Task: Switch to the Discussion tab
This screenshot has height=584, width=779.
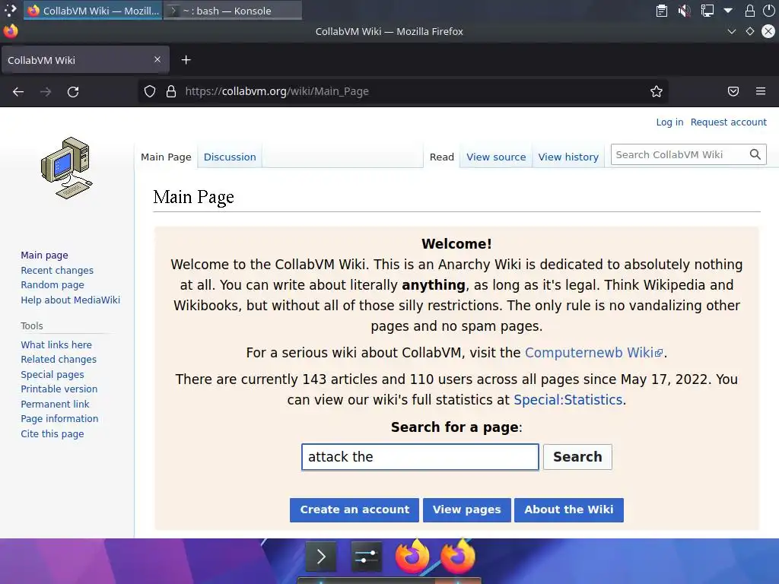Action: [x=230, y=157]
